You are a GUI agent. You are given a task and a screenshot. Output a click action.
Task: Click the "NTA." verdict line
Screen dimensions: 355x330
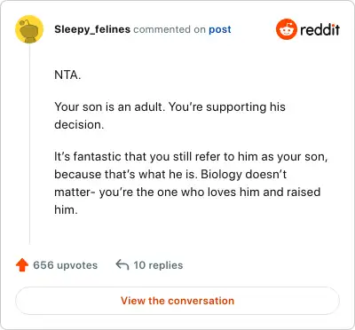(67, 75)
